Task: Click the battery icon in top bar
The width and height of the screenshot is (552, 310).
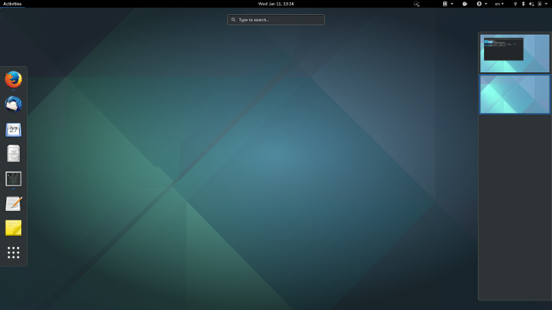Action: pos(539,4)
